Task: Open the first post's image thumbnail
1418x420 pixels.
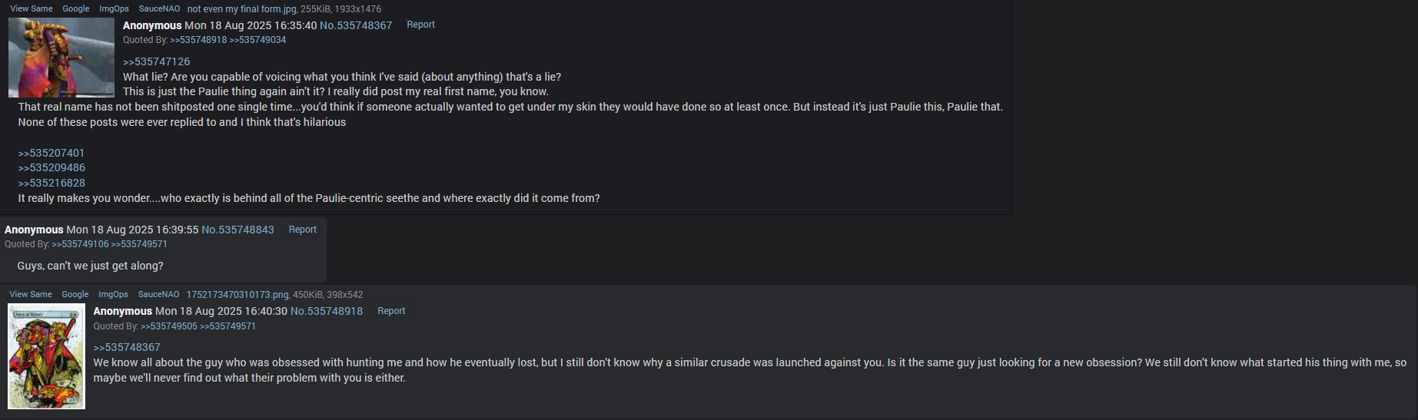Action: tap(61, 58)
